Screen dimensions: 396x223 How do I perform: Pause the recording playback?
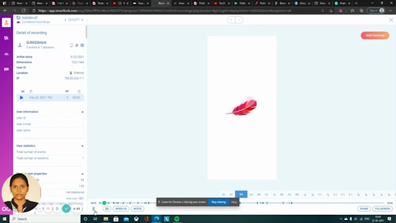coord(93,209)
